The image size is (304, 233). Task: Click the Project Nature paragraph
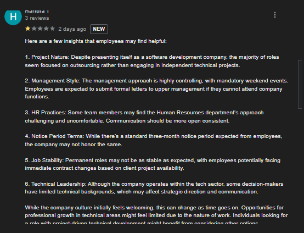click(152, 61)
